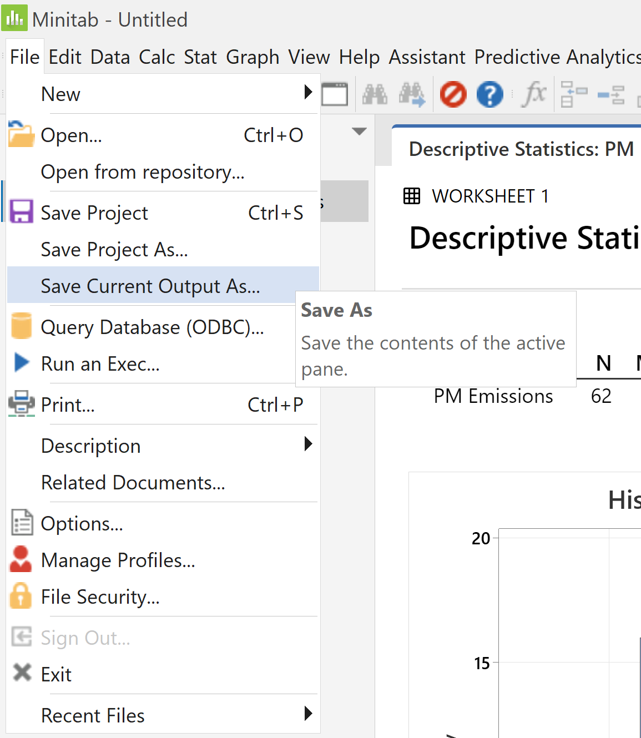Open the Calc menu
Viewport: 641px width, 738px height.
pos(157,57)
